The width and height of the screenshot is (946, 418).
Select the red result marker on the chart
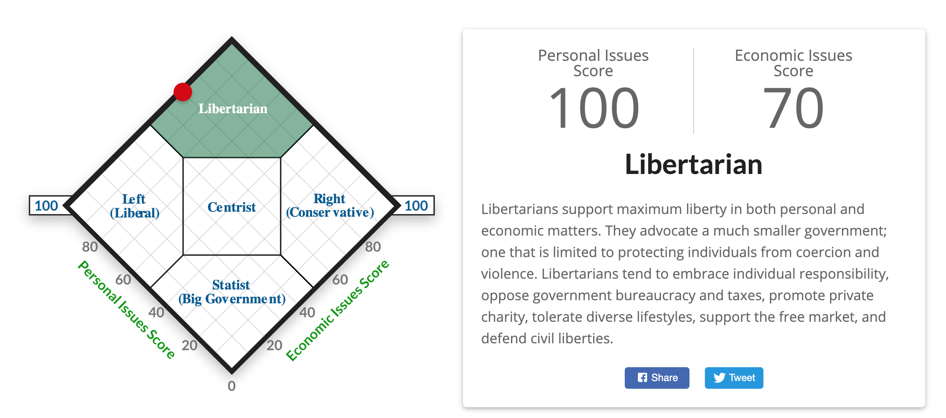pyautogui.click(x=183, y=92)
